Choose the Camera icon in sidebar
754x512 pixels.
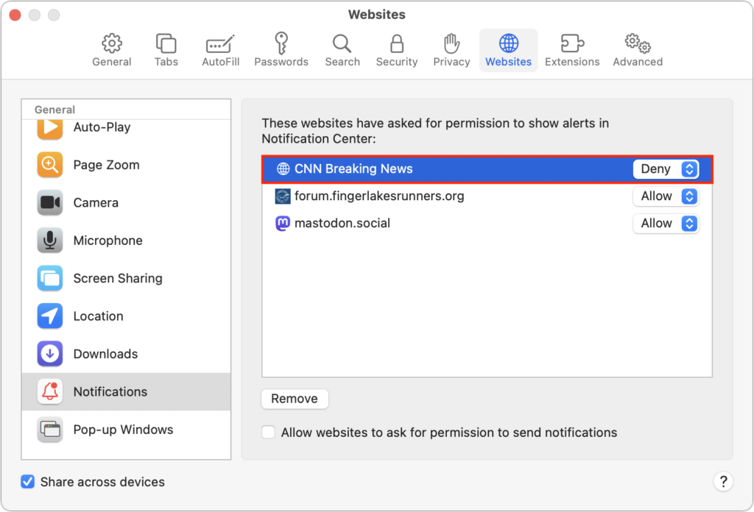tap(50, 203)
